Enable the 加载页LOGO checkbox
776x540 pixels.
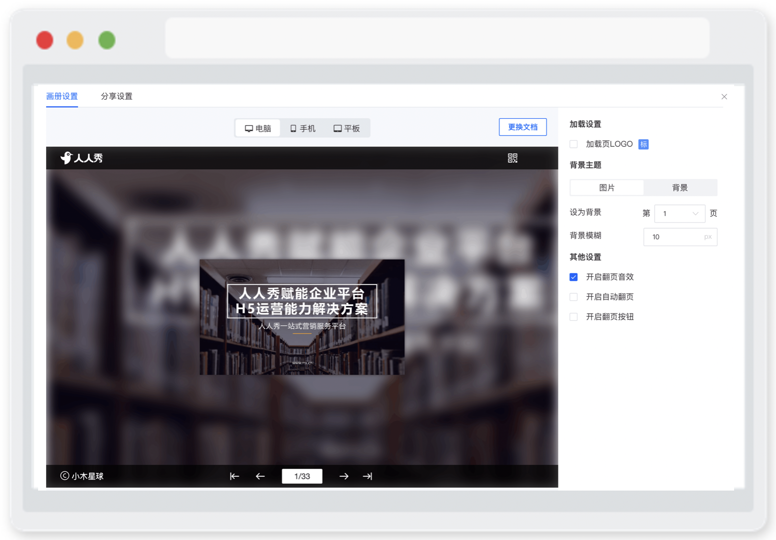pos(574,144)
